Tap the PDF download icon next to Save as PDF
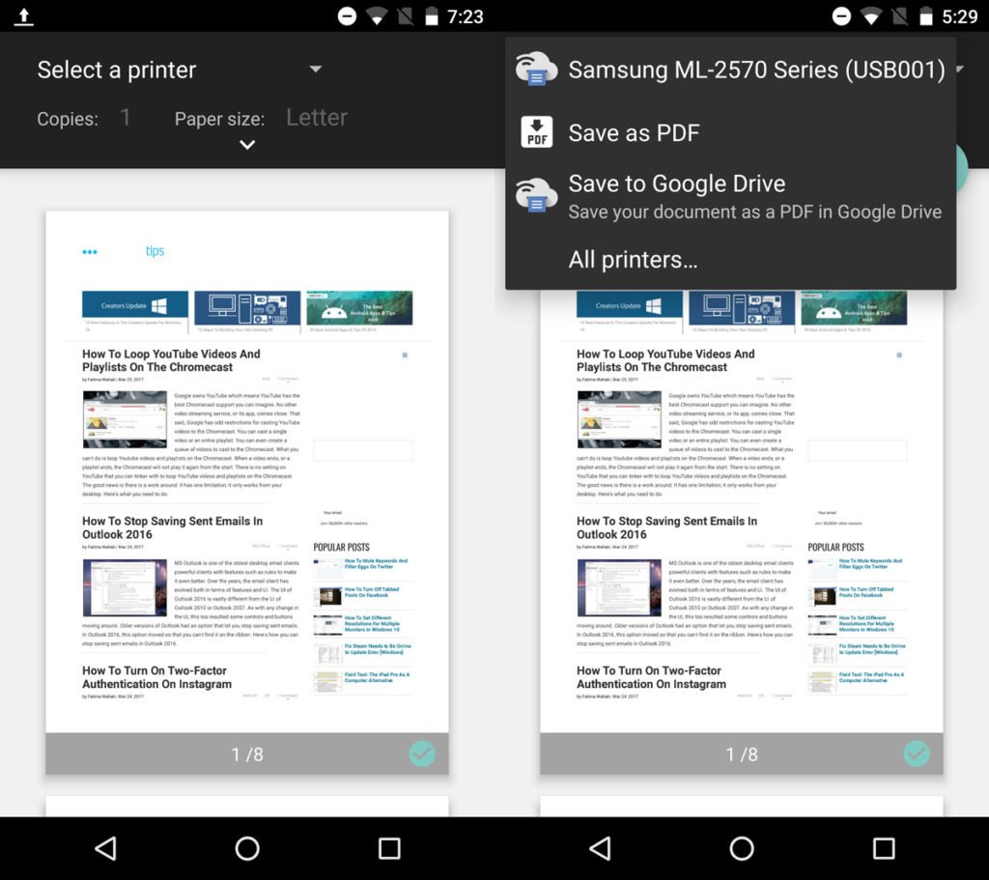Screen dimensions: 989x880 click(537, 132)
